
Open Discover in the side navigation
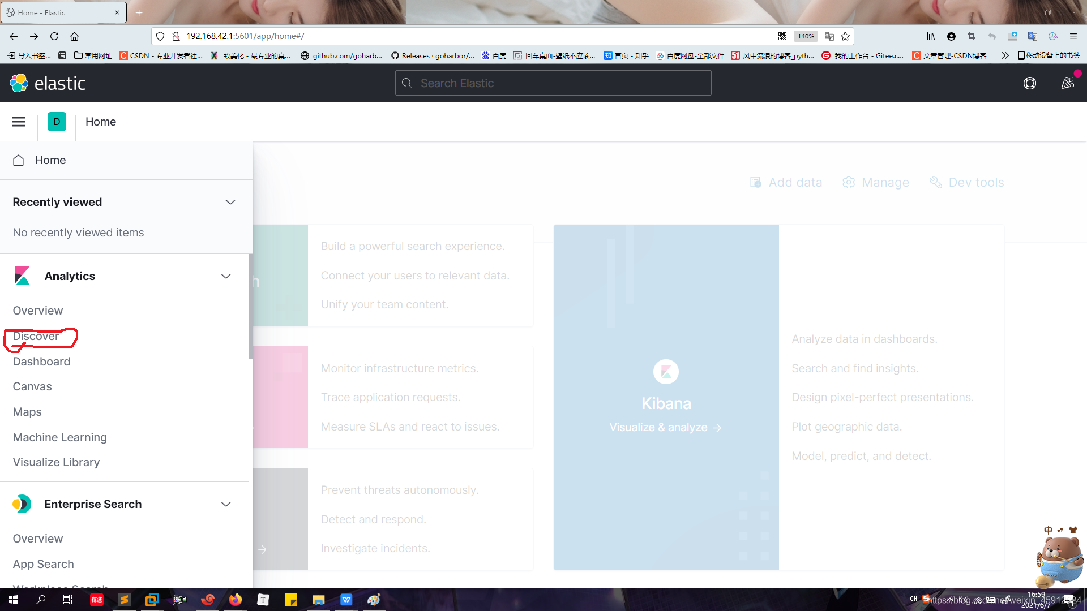36,336
